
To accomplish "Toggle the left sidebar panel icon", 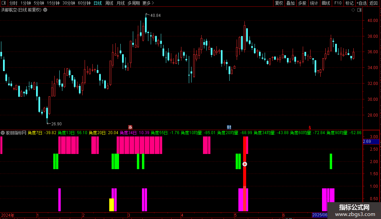I will pyautogui.click(x=4, y=3).
